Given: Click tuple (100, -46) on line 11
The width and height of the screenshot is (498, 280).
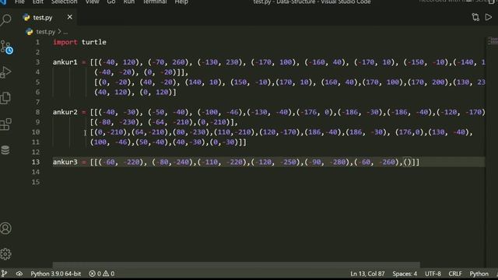Looking at the screenshot, I should (110, 142).
